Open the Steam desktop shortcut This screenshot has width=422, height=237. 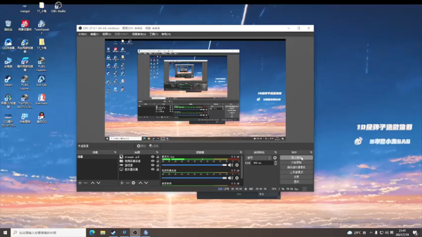(x=8, y=79)
